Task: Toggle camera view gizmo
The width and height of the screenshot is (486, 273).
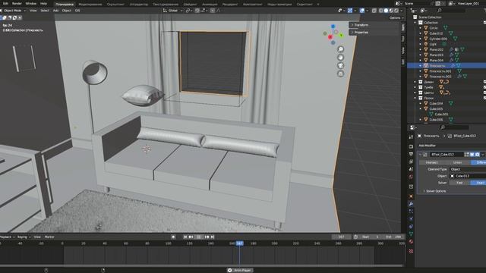Action: point(340,65)
